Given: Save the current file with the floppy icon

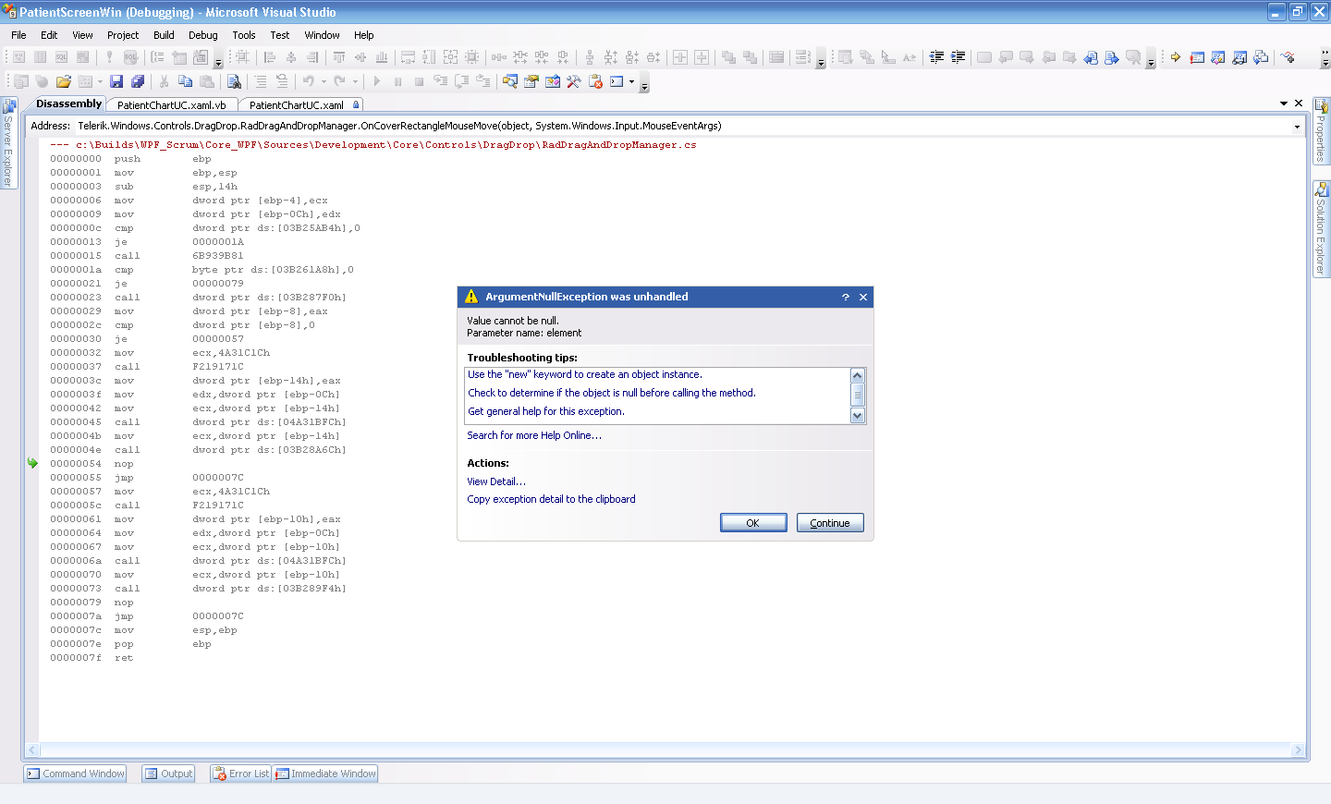Looking at the screenshot, I should tap(116, 81).
